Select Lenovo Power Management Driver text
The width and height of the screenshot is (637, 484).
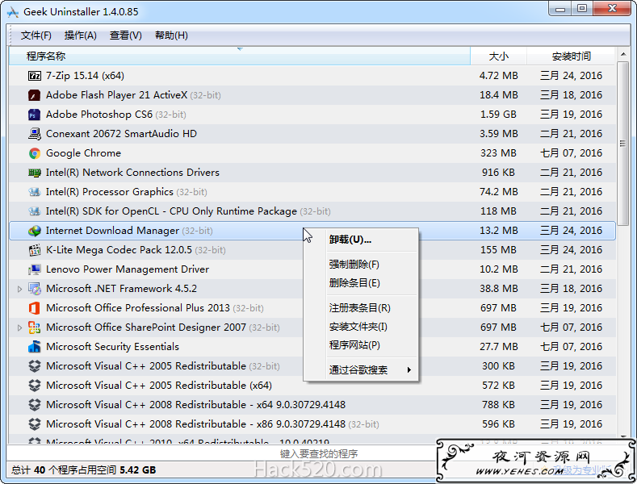[128, 269]
